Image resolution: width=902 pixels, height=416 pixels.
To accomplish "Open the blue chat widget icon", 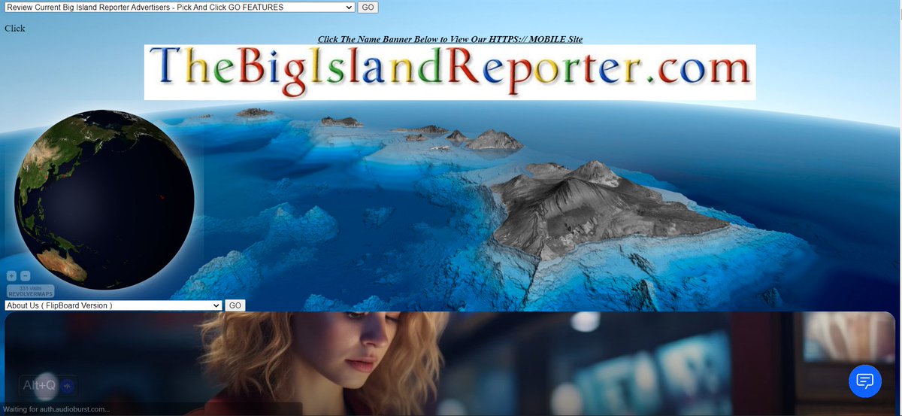I will 865,381.
